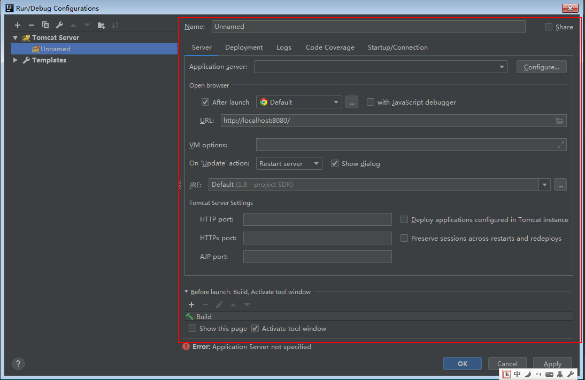Screen dimensions: 585x380
Task: Toggle the Share checkbox
Action: coord(549,27)
